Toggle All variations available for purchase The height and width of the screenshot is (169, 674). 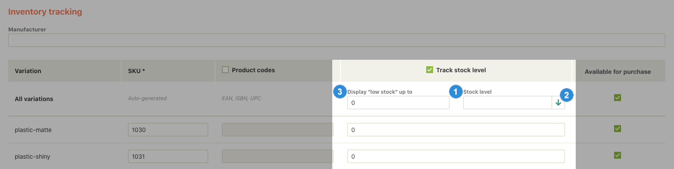click(x=617, y=98)
